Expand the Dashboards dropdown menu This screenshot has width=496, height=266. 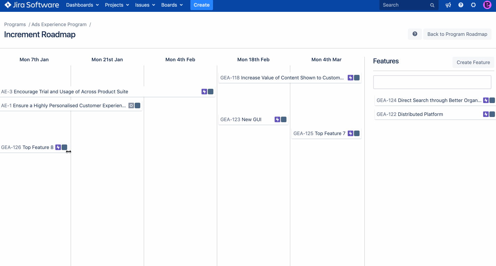pyautogui.click(x=82, y=5)
